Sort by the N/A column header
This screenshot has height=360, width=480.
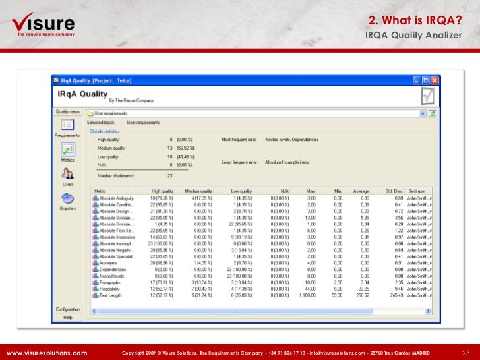[x=272, y=191]
